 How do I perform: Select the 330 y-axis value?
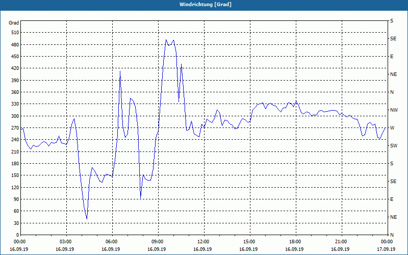pyautogui.click(x=15, y=104)
